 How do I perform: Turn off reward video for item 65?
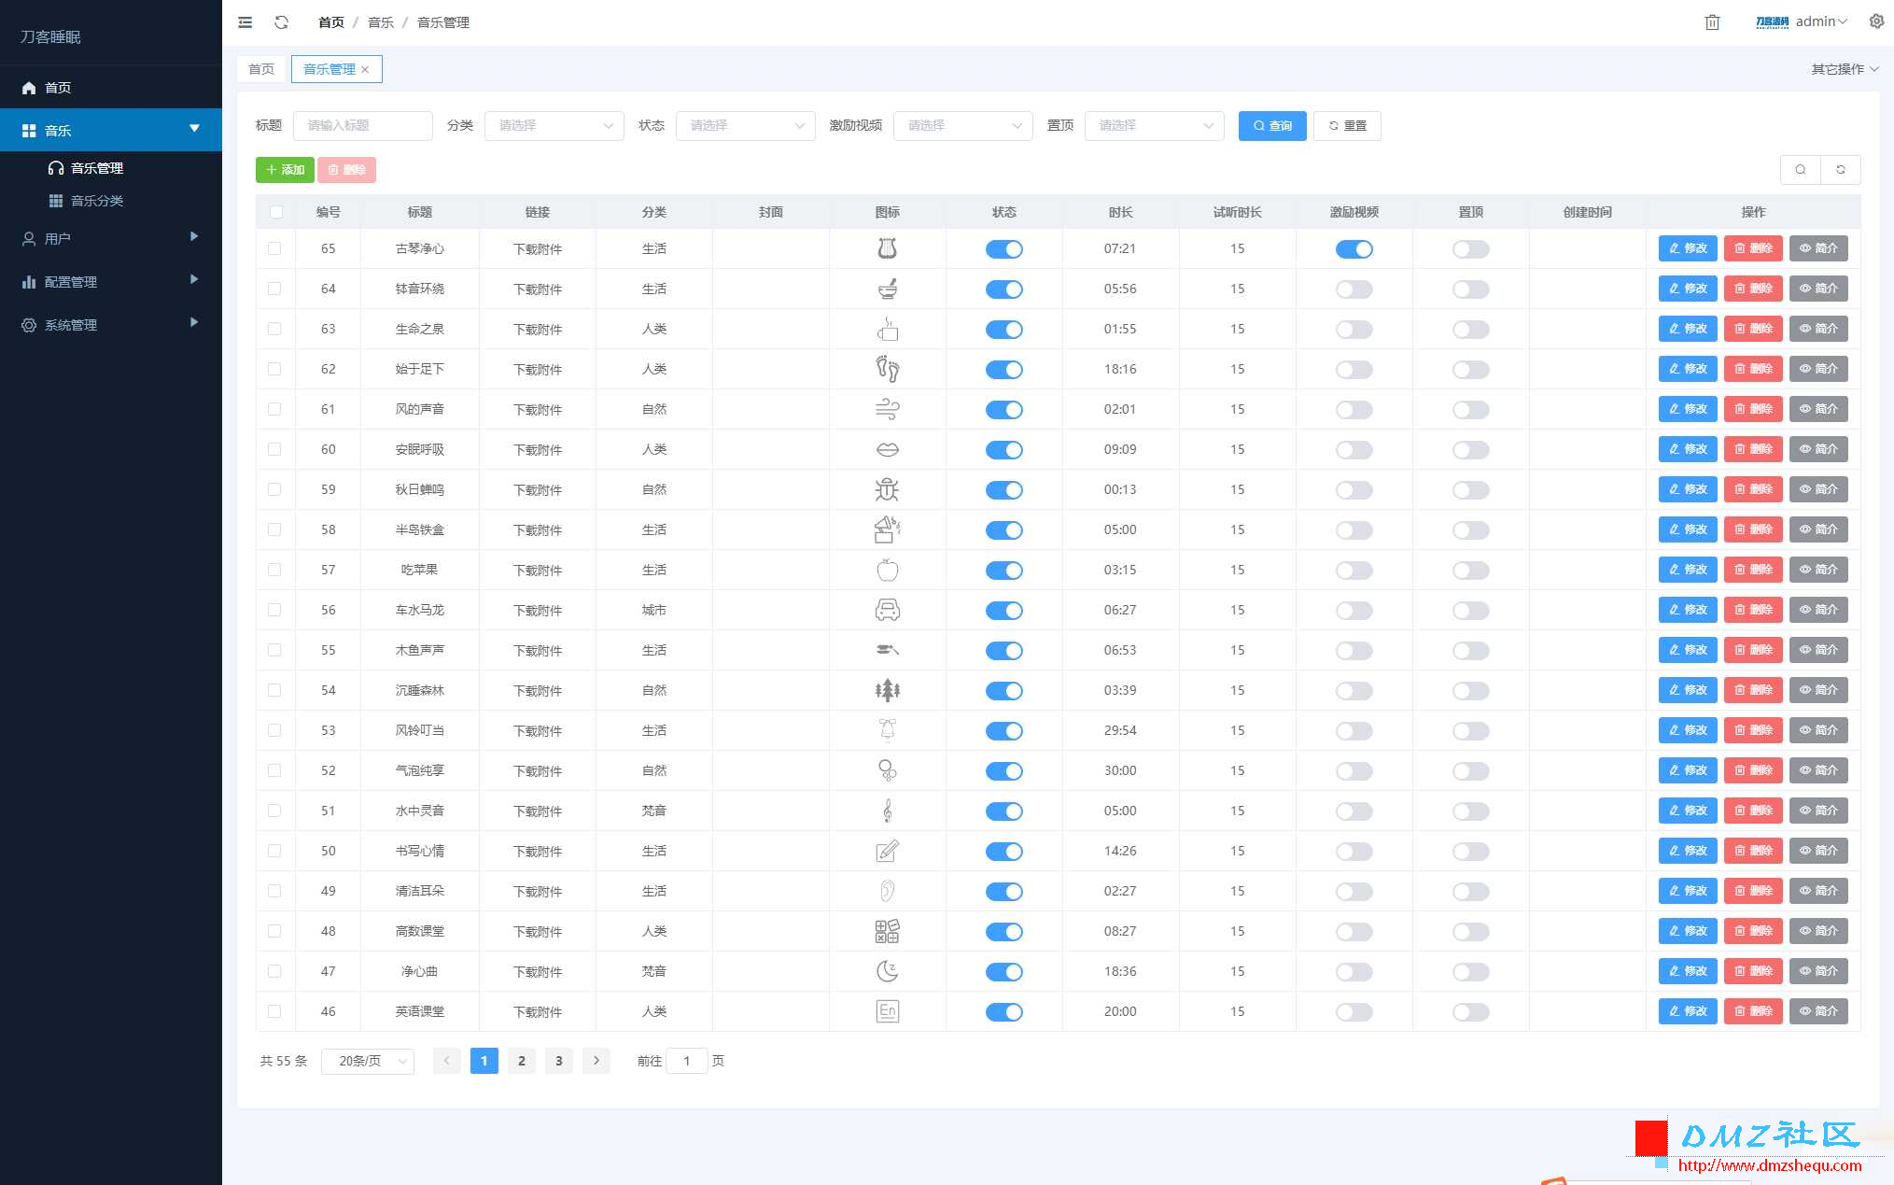[1354, 249]
